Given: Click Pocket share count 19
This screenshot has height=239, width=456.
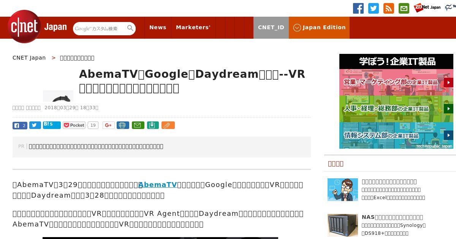Looking at the screenshot, I should pos(93,125).
